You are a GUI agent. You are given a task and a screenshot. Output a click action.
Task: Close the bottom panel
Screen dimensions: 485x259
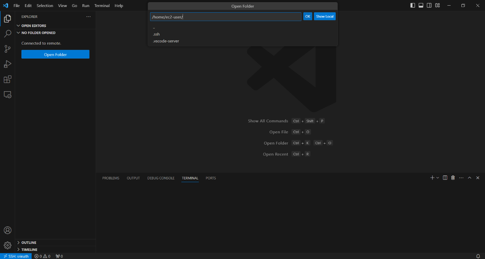(x=478, y=178)
